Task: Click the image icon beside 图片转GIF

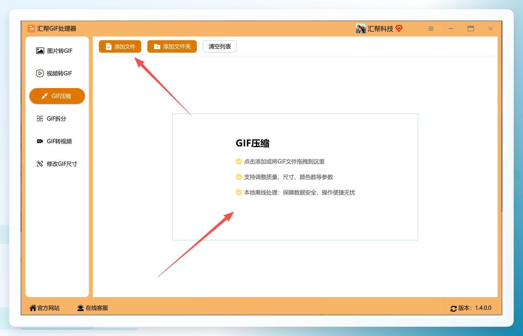Action: tap(40, 51)
